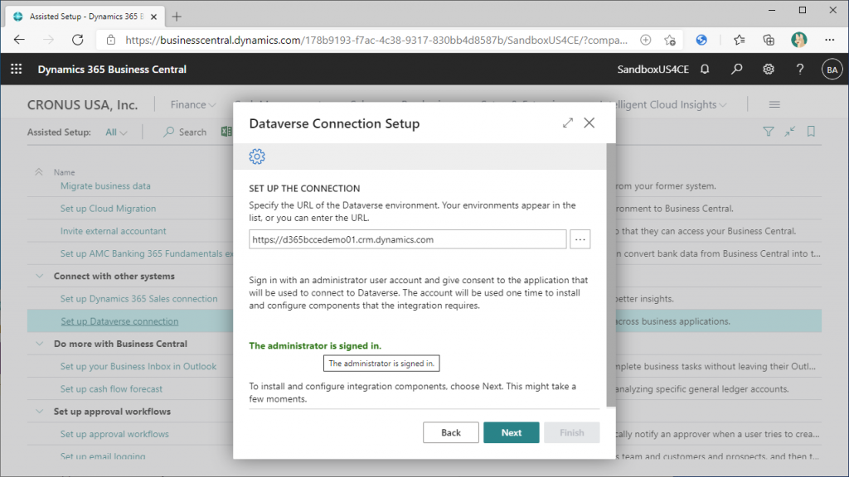Open Set up your Business Inbox in Outlook

click(x=138, y=366)
